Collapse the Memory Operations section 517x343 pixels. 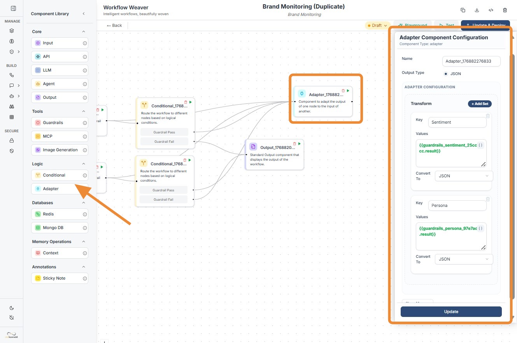coord(83,241)
